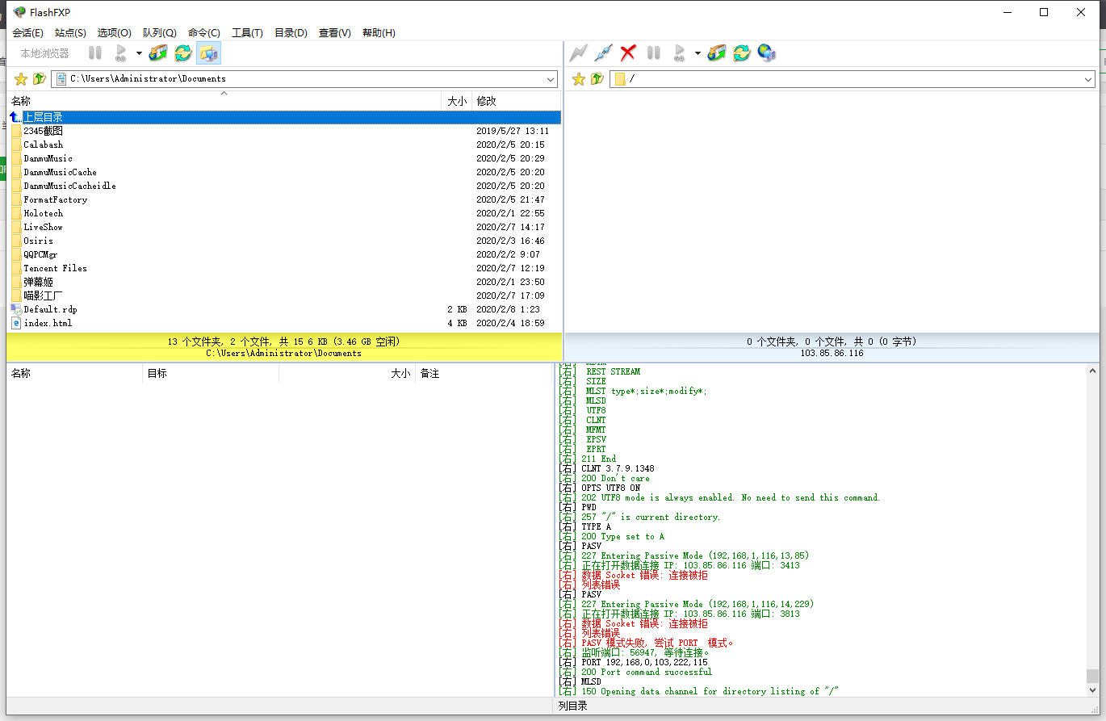Click the log line CLNT 3.7.9.1348
1106x721 pixels.
[x=618, y=468]
